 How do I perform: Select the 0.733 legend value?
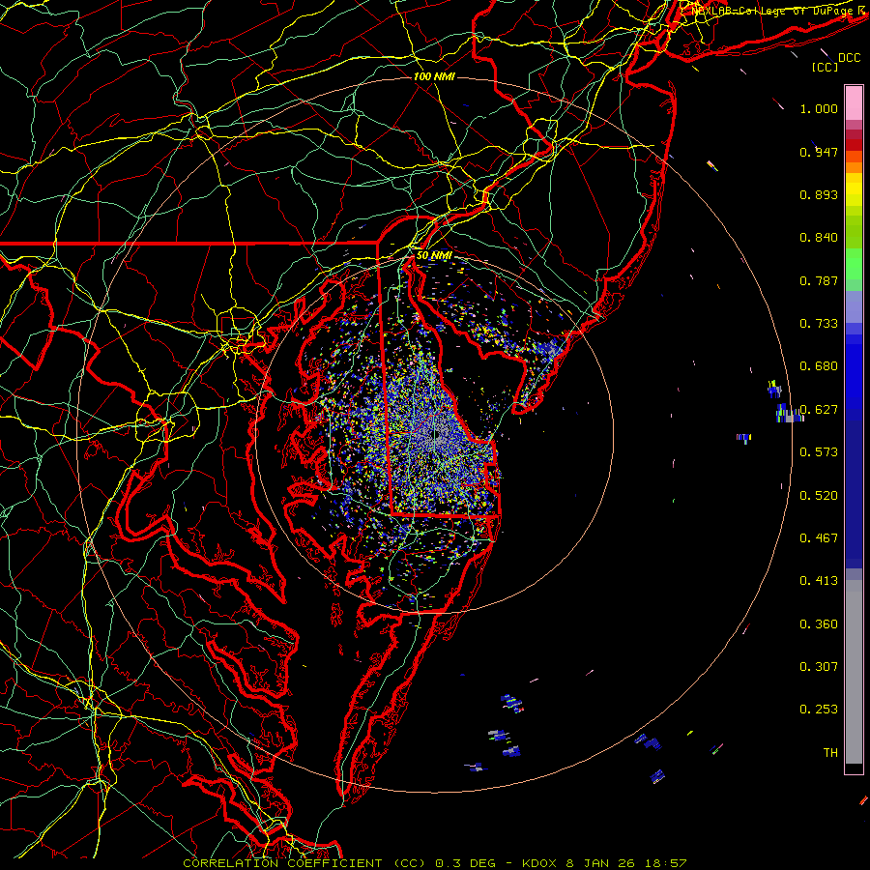(x=819, y=324)
